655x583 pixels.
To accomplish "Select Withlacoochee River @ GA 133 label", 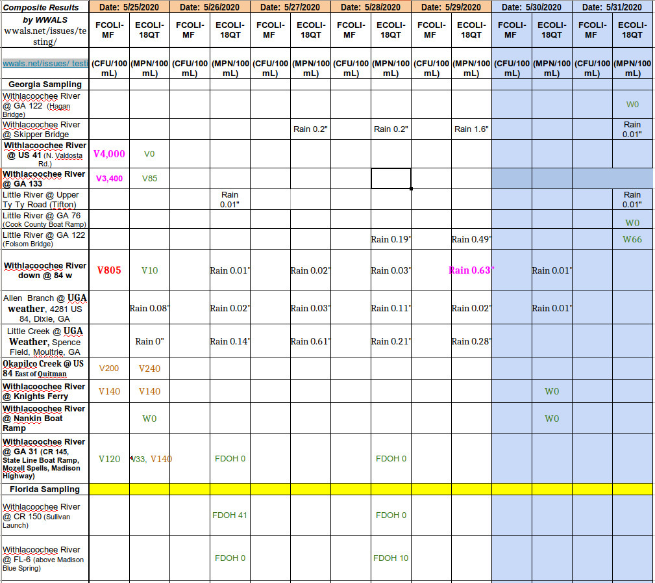I will click(x=44, y=179).
